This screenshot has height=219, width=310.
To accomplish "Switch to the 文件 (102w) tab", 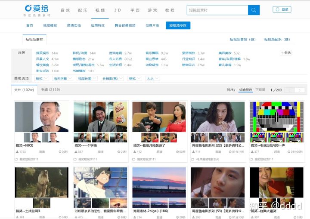I will pos(24,90).
